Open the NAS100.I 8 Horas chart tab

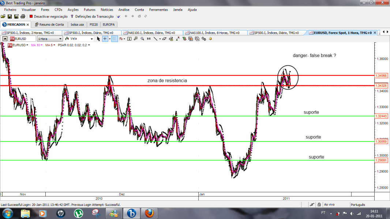click(x=215, y=33)
